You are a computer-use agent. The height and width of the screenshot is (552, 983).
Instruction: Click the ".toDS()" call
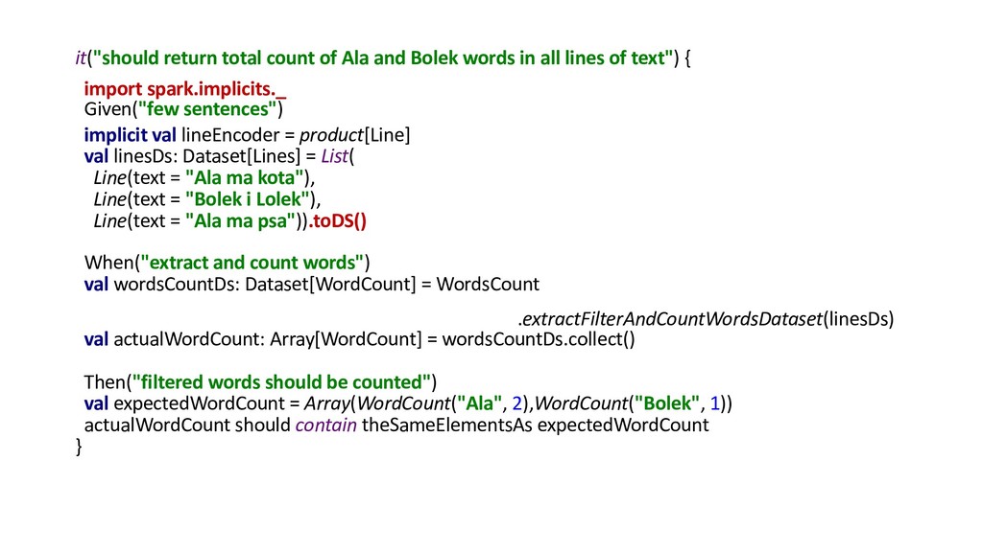[338, 221]
